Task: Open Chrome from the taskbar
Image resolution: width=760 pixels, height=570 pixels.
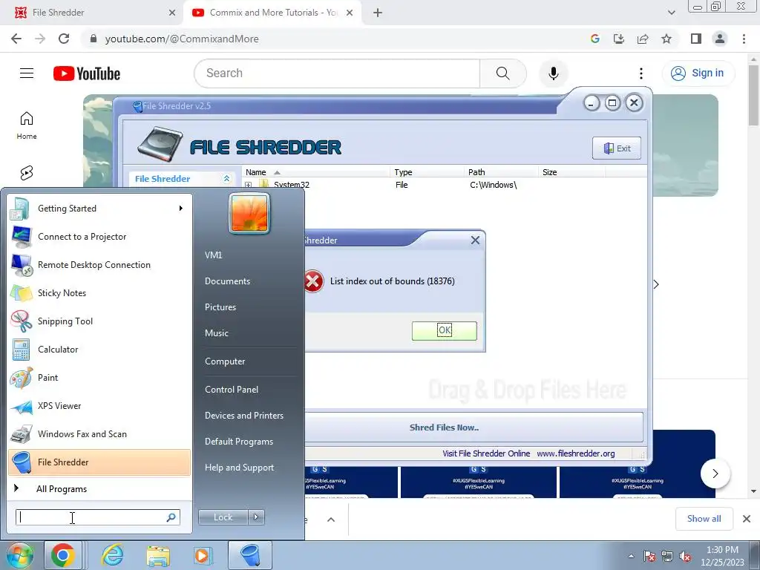Action: 63,555
